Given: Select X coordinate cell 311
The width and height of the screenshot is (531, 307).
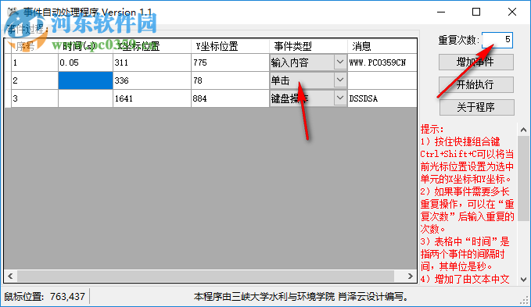Looking at the screenshot, I should [152, 62].
